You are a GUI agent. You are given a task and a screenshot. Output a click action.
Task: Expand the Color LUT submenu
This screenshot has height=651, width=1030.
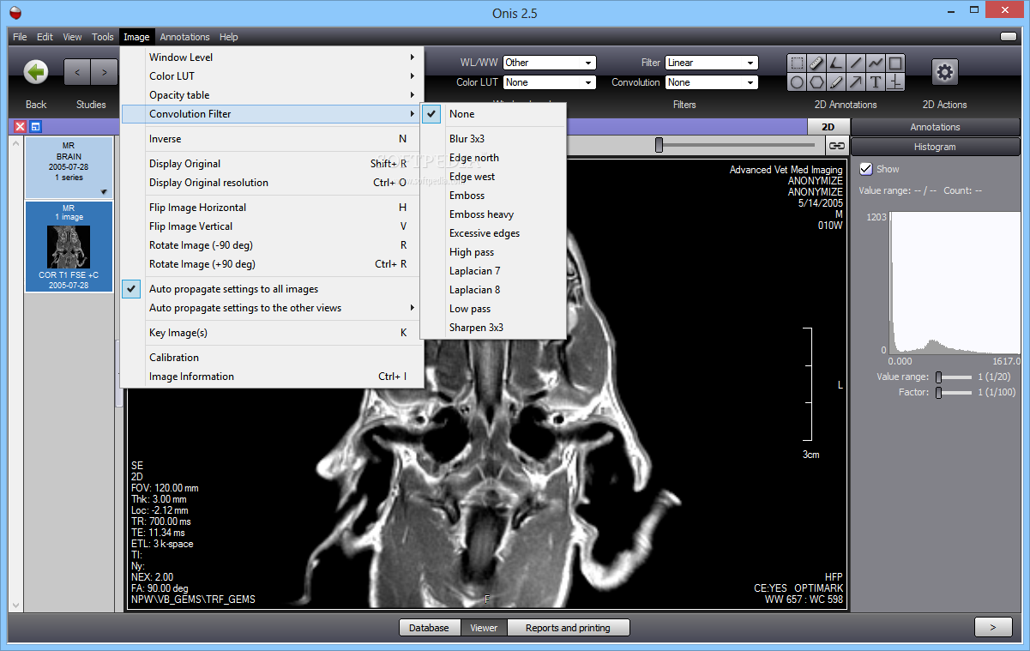pyautogui.click(x=272, y=76)
